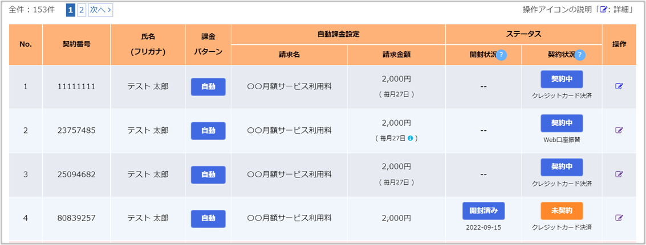The width and height of the screenshot is (646, 245).
Task: Click help icon beside 契約状況 header
Action: tap(580, 55)
